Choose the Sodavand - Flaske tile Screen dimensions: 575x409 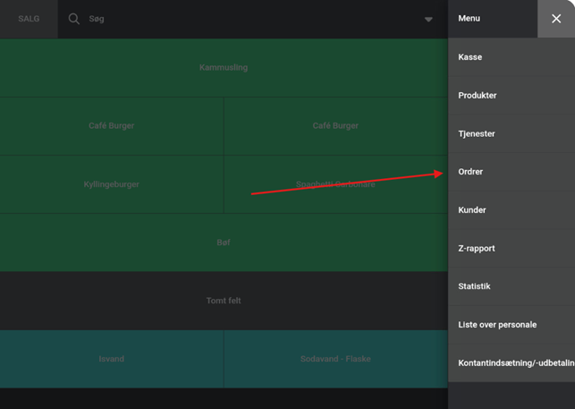tap(335, 359)
